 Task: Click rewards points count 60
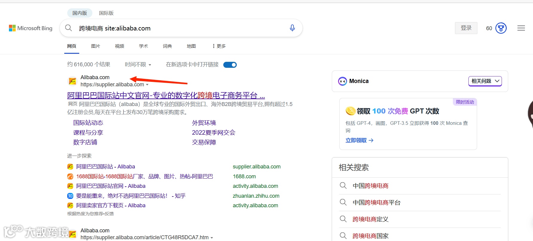[489, 28]
